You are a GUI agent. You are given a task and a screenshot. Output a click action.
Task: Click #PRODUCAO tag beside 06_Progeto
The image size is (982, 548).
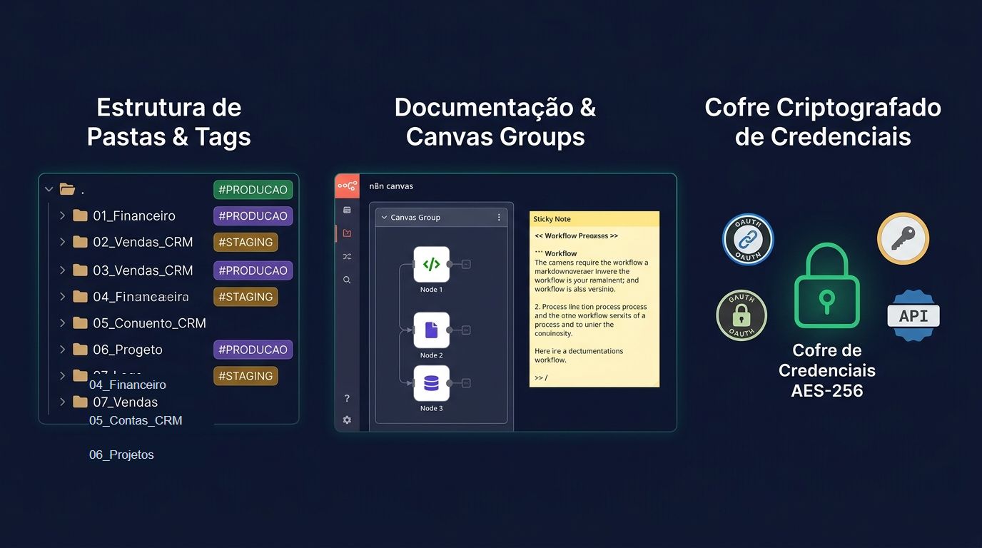[x=253, y=350]
